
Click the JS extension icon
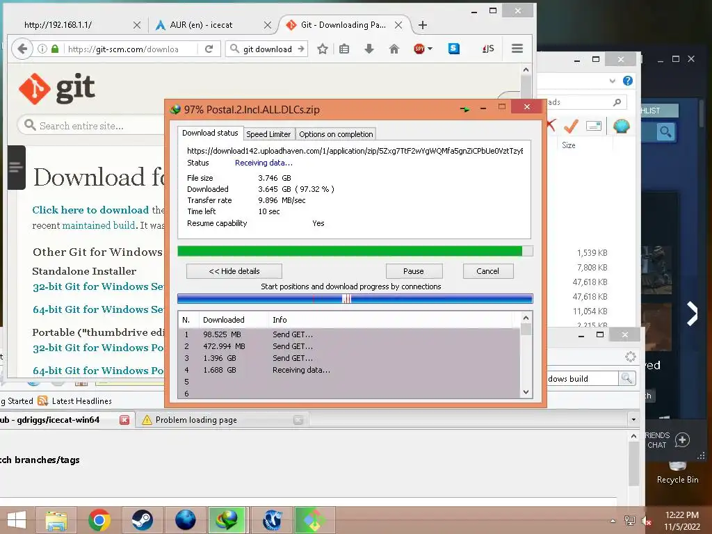[488, 49]
